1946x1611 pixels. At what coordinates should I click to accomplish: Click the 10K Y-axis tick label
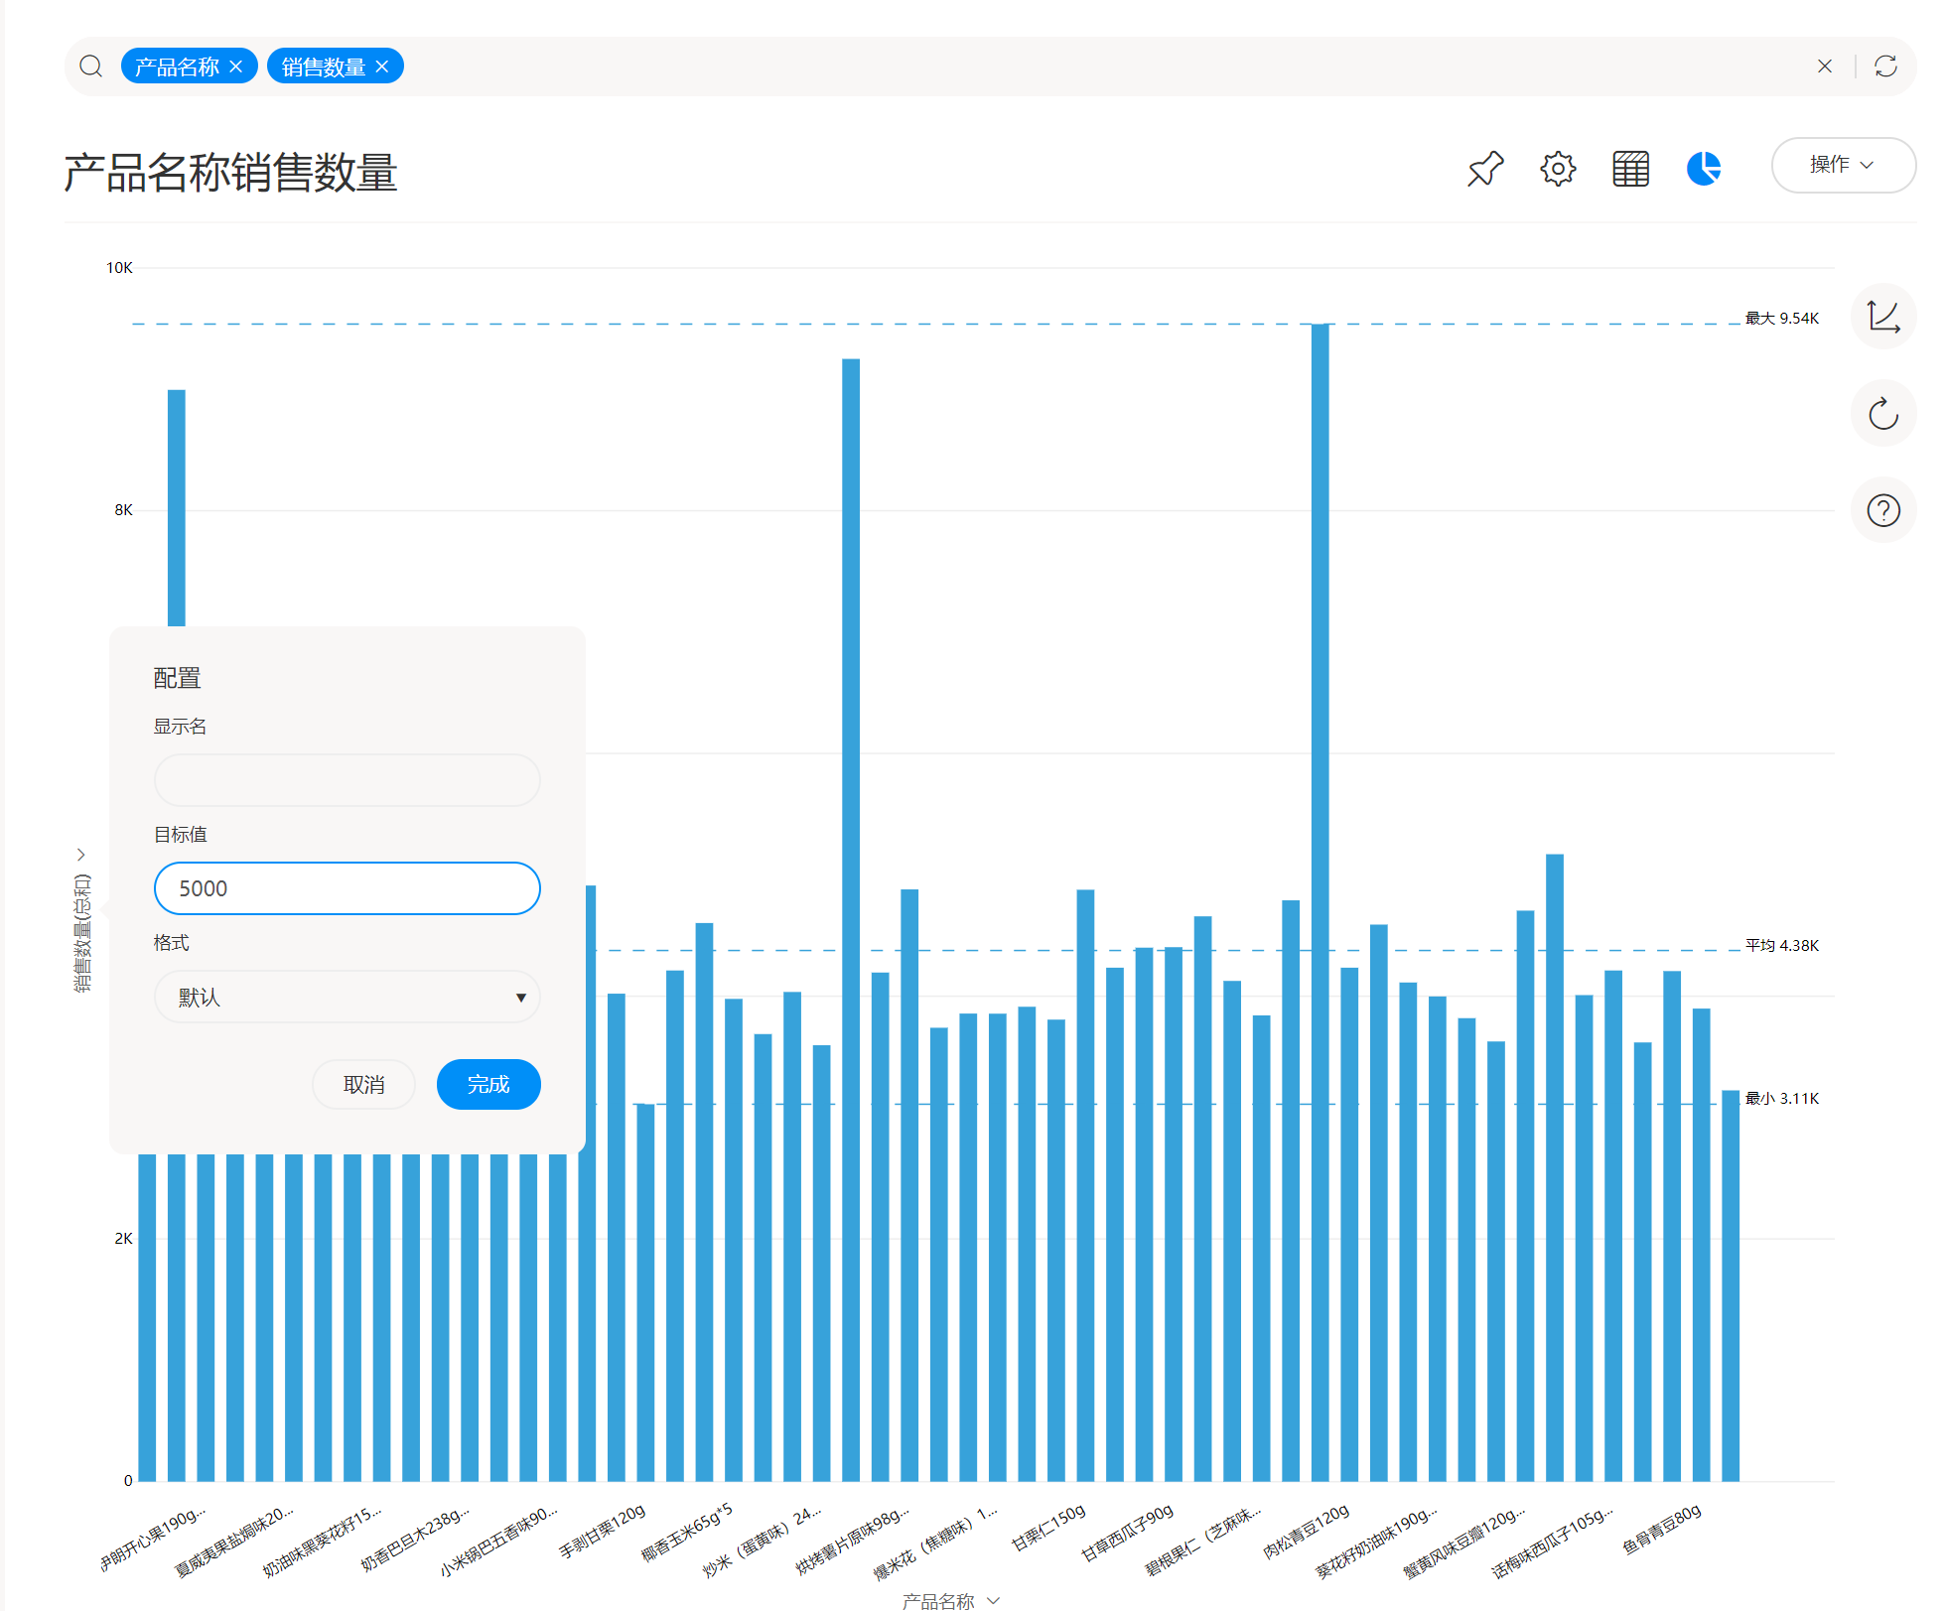tap(119, 268)
